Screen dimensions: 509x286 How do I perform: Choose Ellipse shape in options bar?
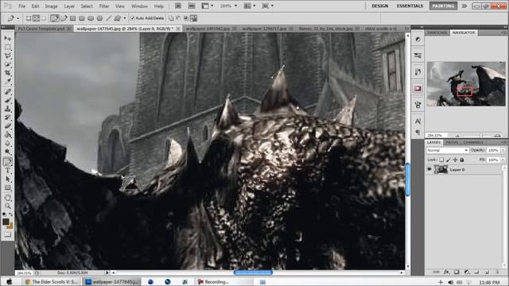tap(91, 18)
